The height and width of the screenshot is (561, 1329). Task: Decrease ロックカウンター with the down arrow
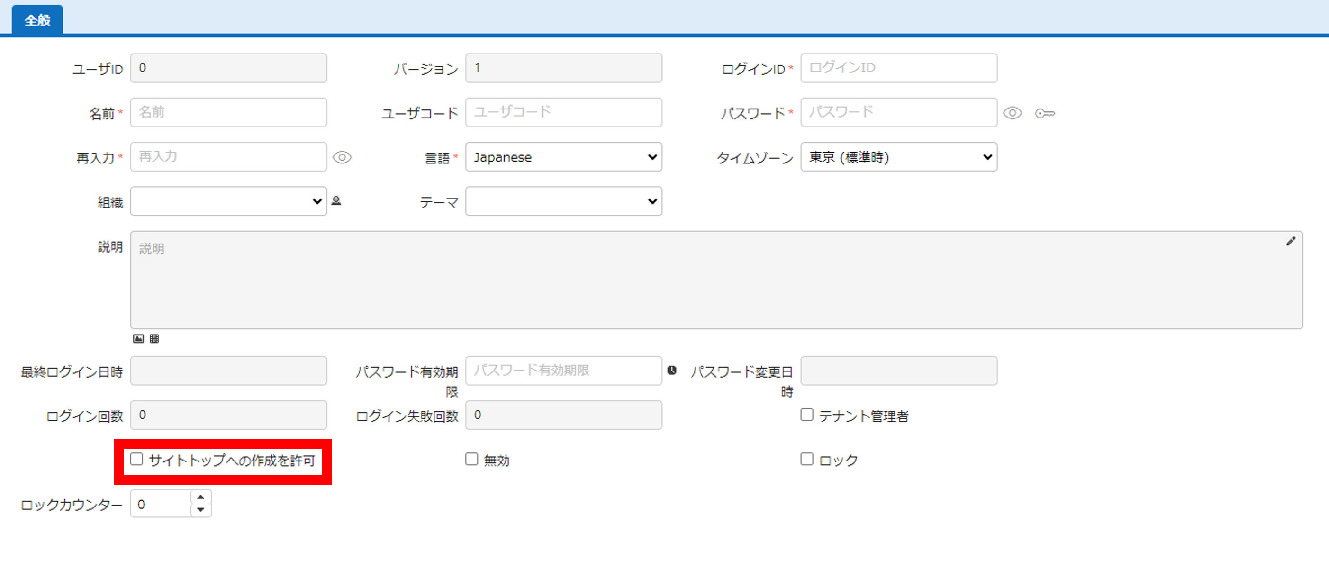pos(201,510)
